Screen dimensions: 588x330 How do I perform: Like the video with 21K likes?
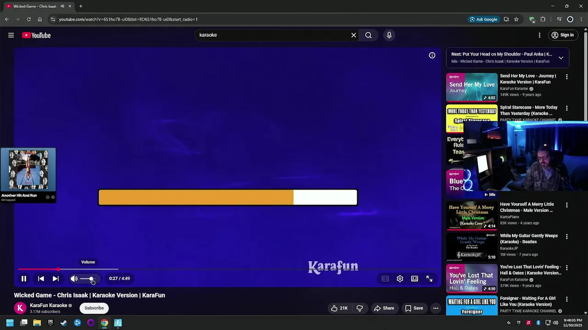pyautogui.click(x=339, y=308)
